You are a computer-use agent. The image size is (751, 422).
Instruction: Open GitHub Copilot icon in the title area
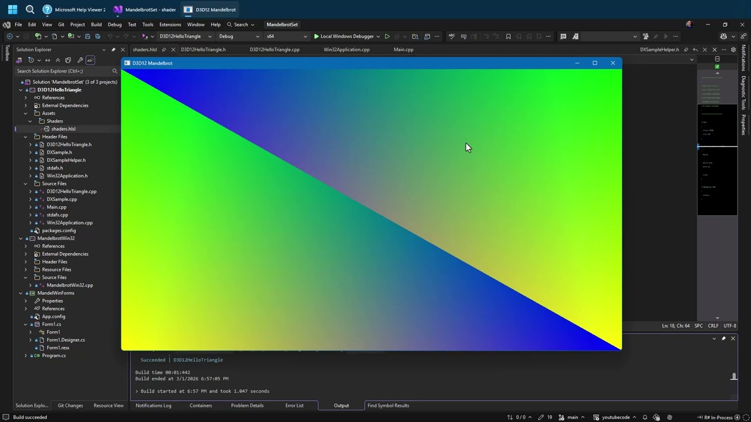click(x=723, y=36)
